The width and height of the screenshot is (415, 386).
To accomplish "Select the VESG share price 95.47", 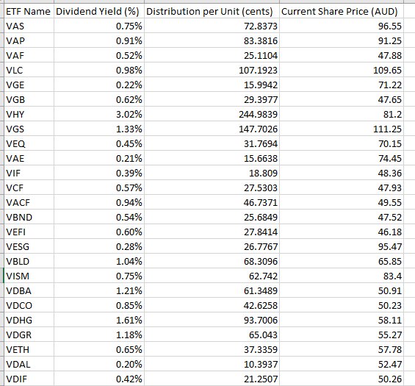I will [342, 246].
